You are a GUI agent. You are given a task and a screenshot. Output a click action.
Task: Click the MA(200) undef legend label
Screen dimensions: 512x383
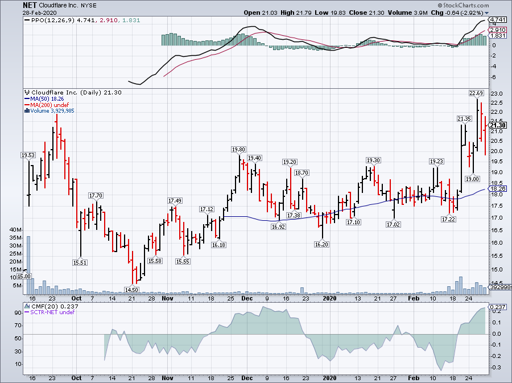pos(49,105)
